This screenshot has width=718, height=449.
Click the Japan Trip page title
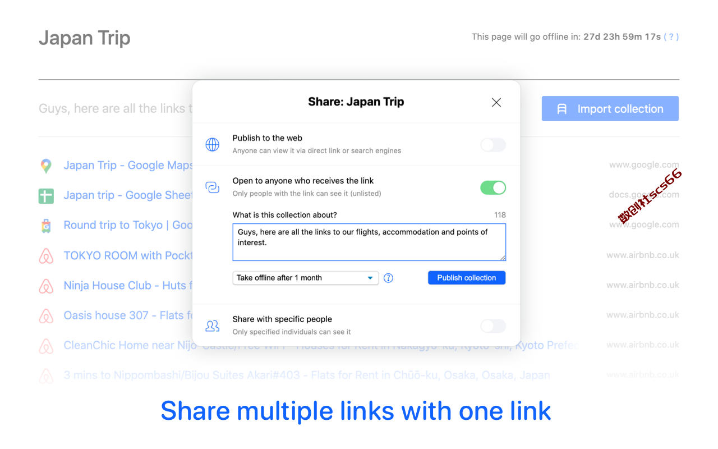tap(85, 38)
